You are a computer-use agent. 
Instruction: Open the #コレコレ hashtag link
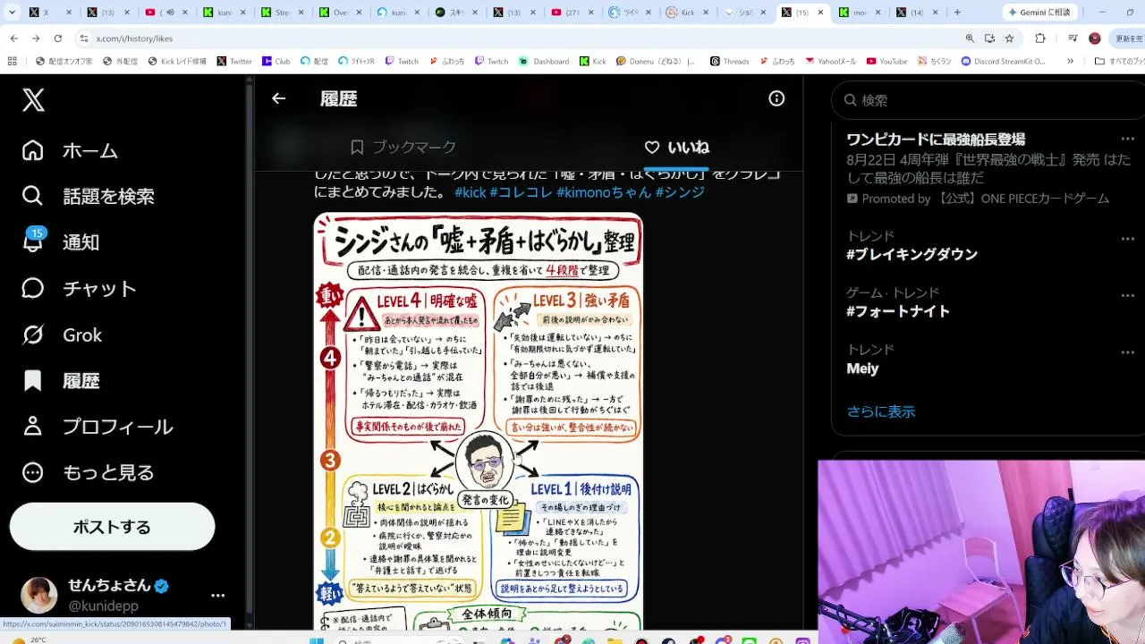(x=521, y=192)
